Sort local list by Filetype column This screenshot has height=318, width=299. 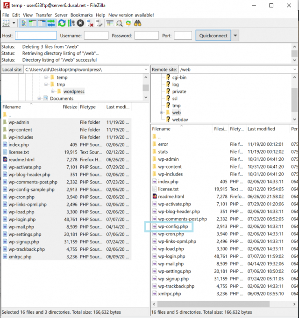click(88, 107)
